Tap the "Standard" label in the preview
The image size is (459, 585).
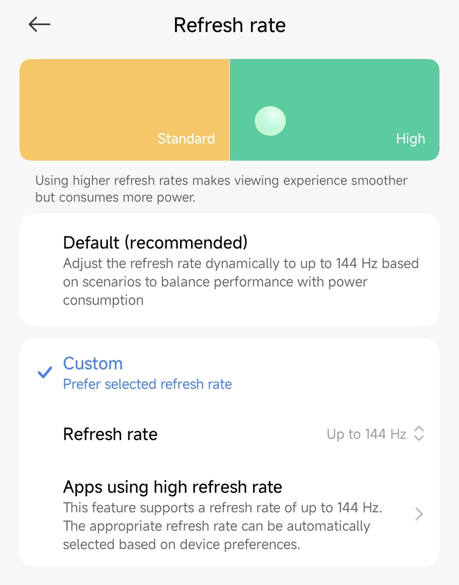[x=186, y=138]
